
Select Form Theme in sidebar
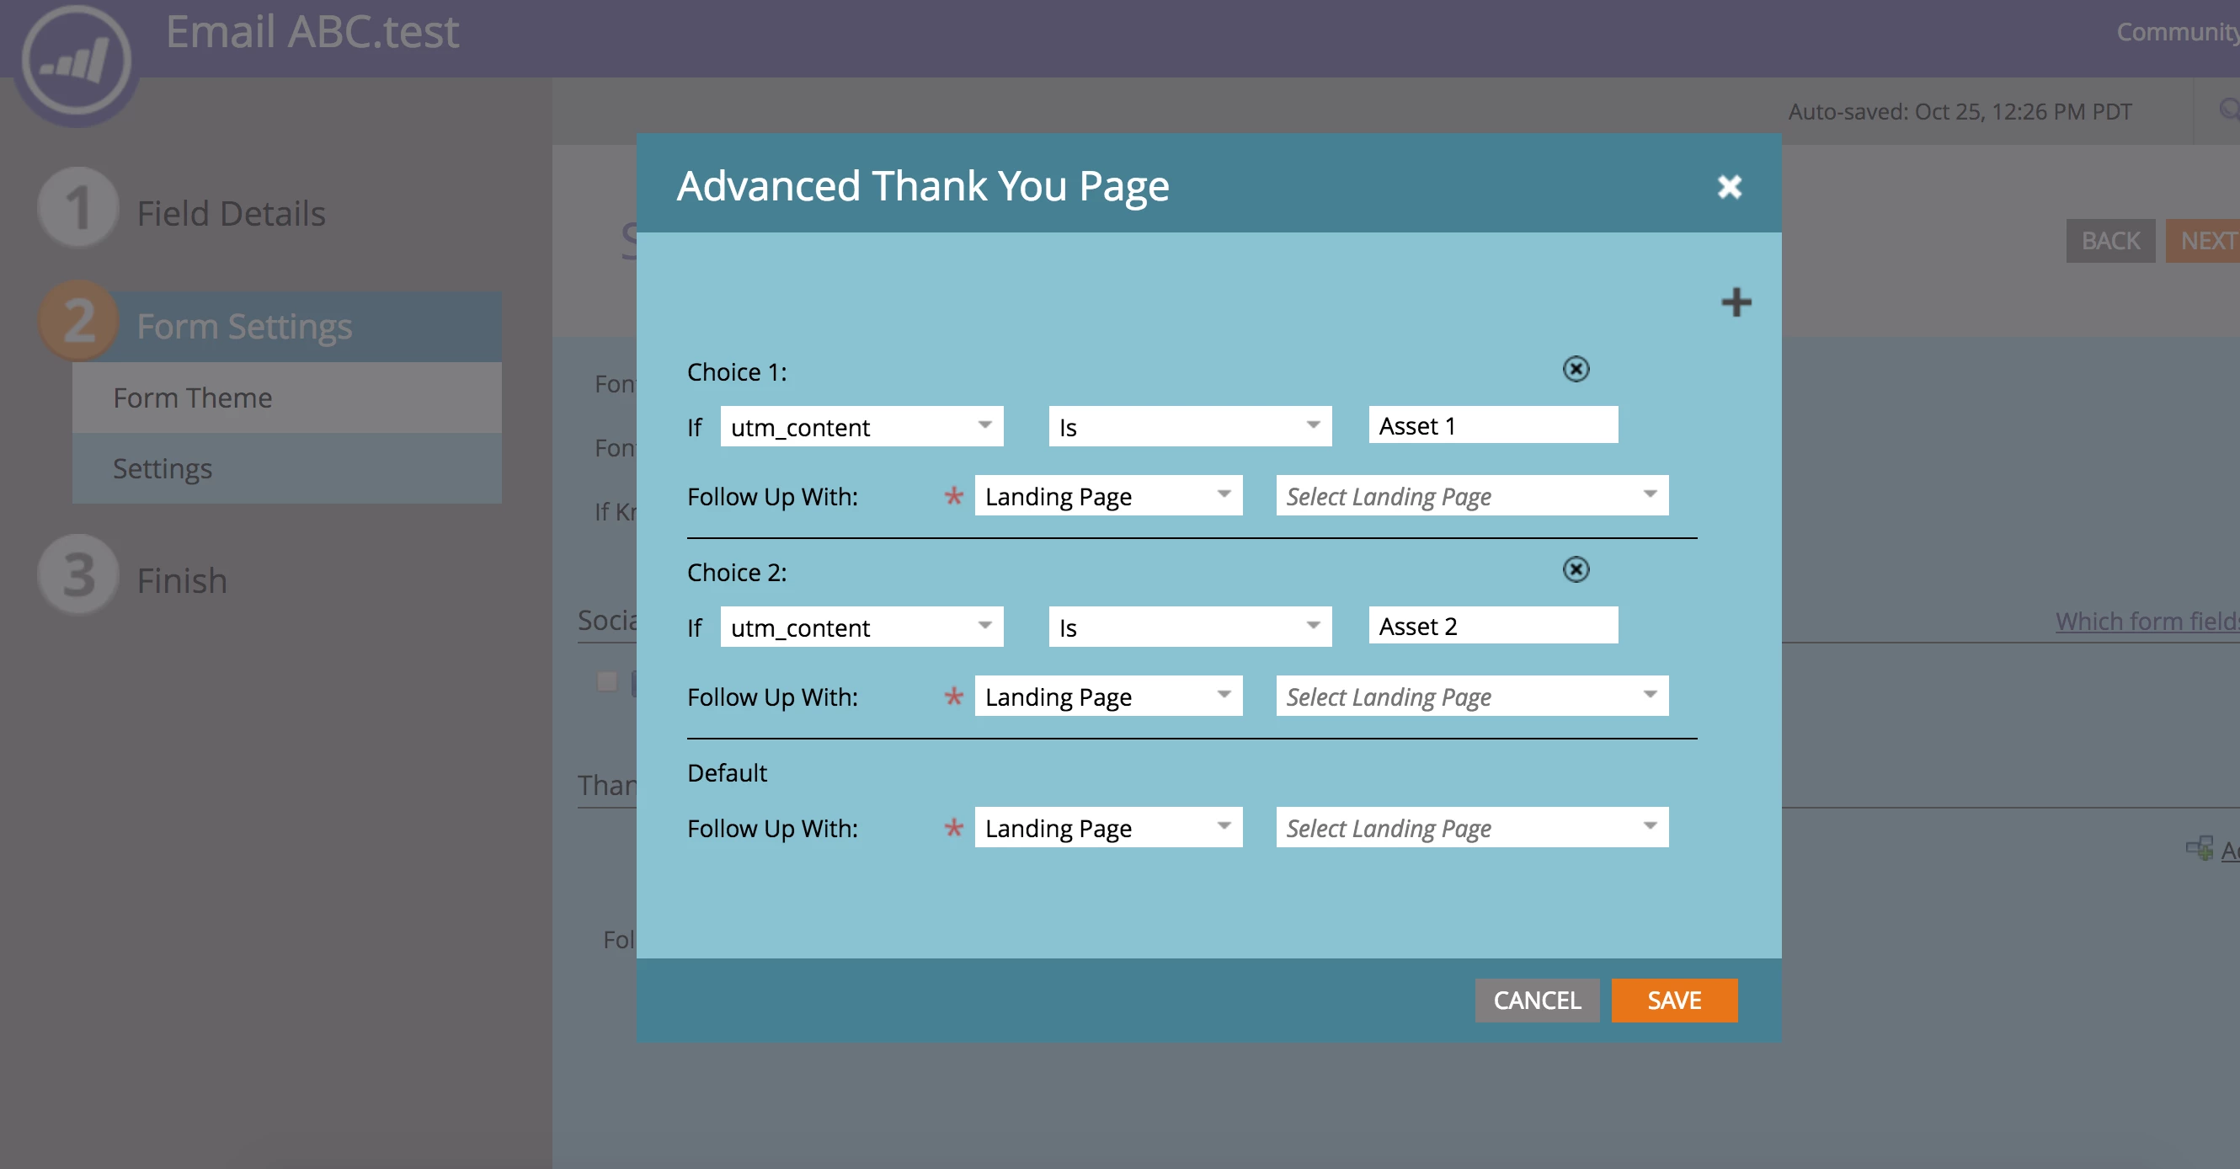pyautogui.click(x=193, y=398)
